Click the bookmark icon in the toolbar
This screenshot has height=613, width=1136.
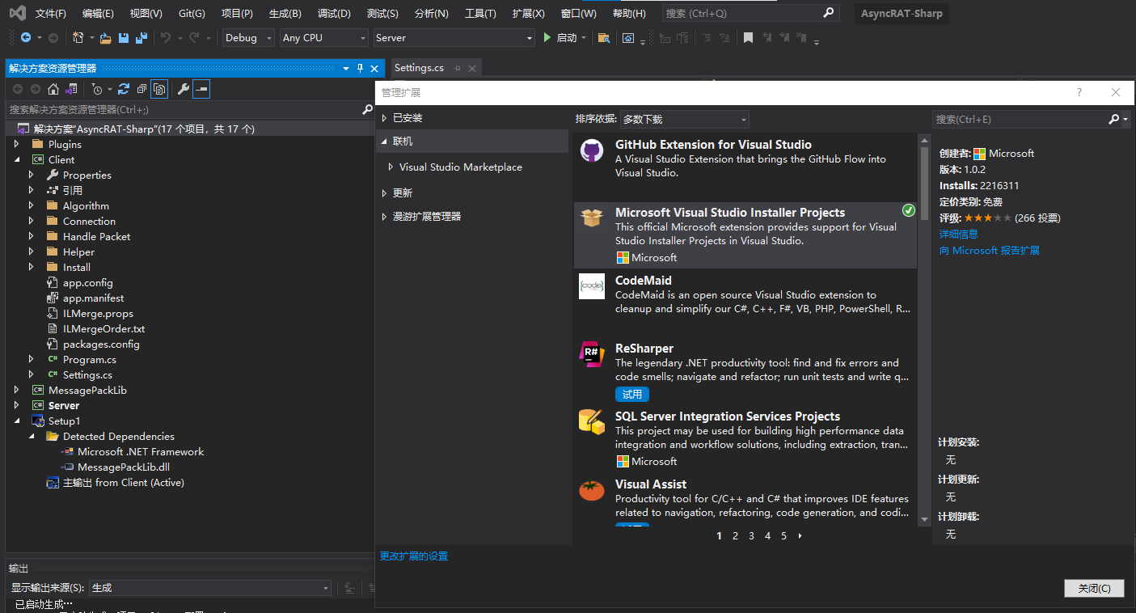[x=748, y=38]
